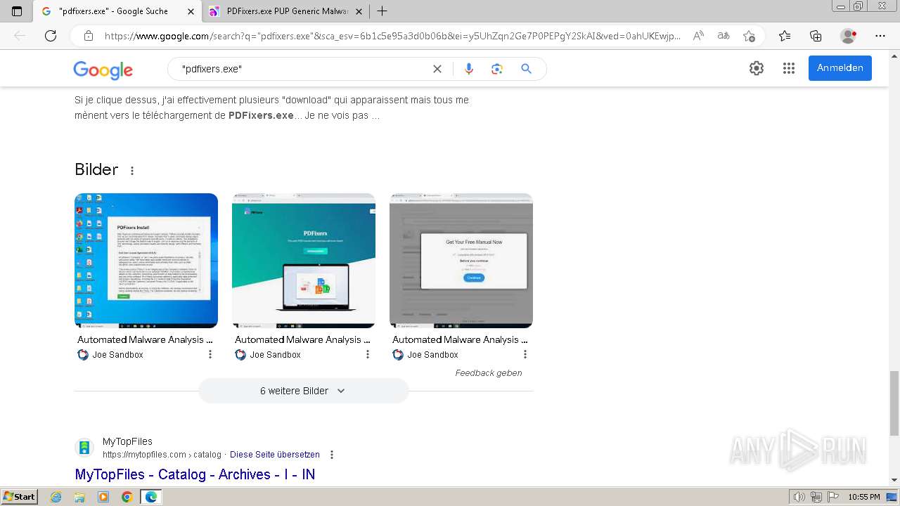Click page vertical scrollbar thumb

tap(894, 403)
